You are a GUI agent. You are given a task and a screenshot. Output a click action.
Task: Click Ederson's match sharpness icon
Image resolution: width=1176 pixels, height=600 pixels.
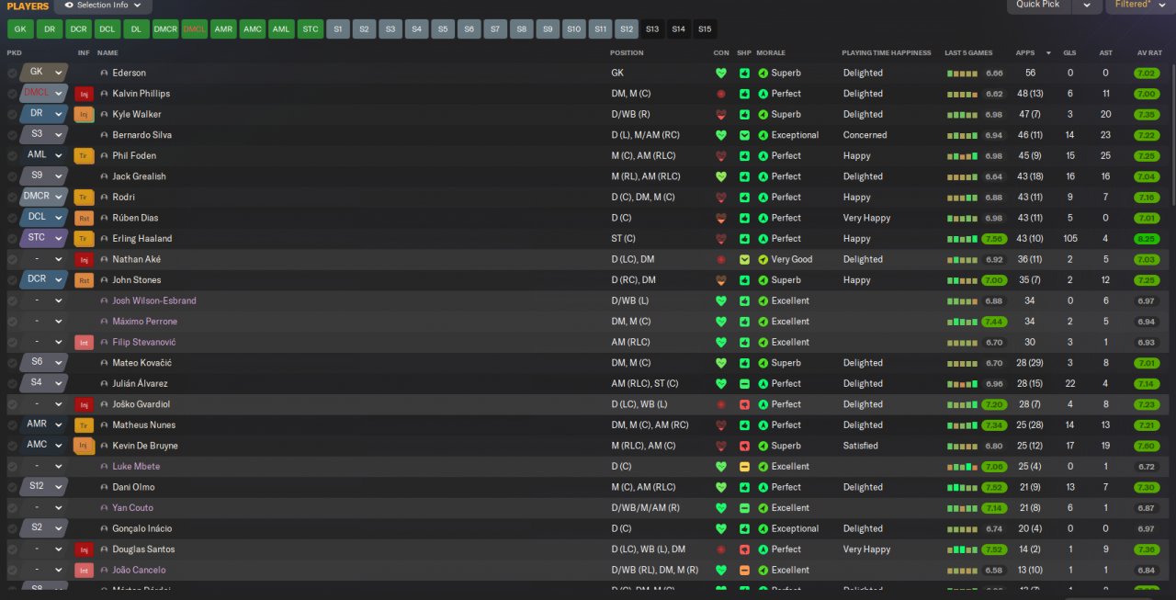[744, 73]
